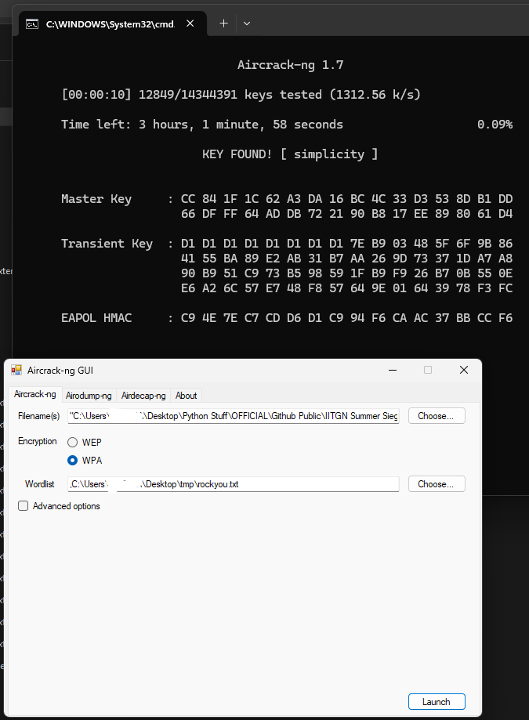This screenshot has height=720, width=529.
Task: Open the Airdecap-ng tab
Action: pyautogui.click(x=143, y=396)
